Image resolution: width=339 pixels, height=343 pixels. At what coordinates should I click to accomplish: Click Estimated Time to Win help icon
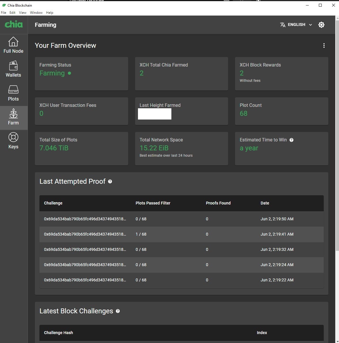(x=291, y=140)
